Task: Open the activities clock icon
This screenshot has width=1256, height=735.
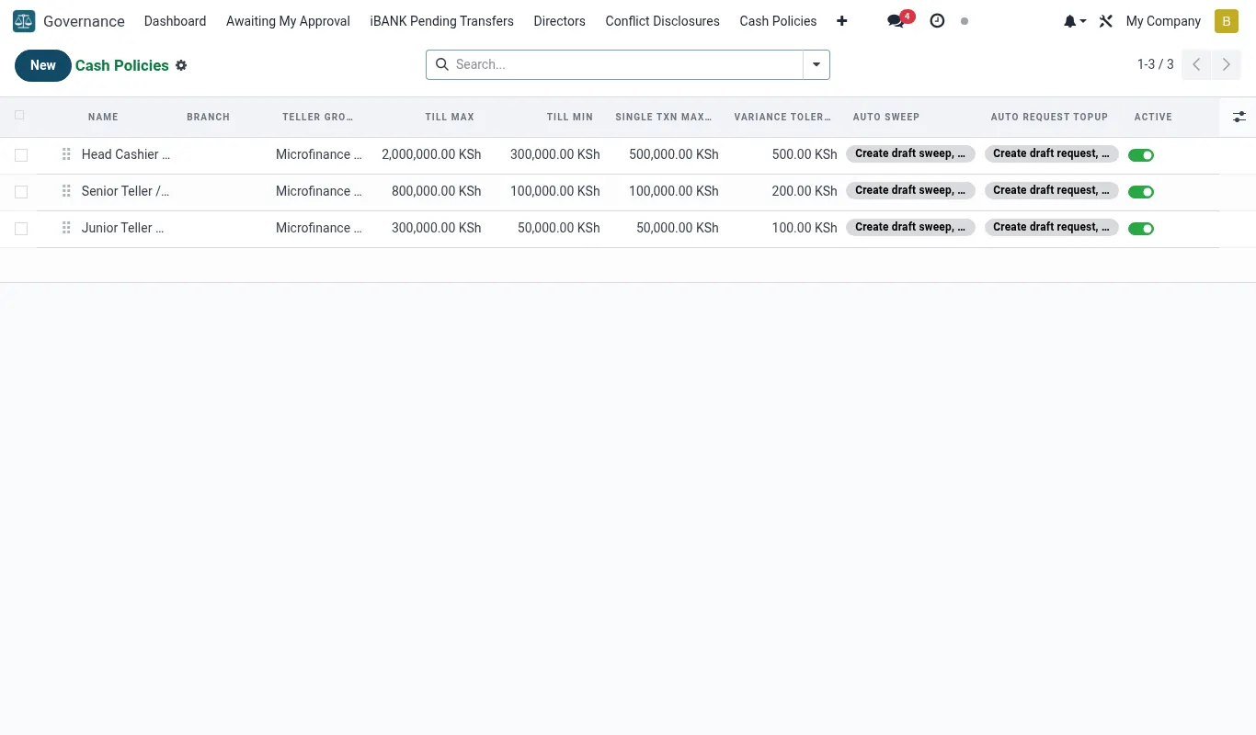Action: coord(937,21)
